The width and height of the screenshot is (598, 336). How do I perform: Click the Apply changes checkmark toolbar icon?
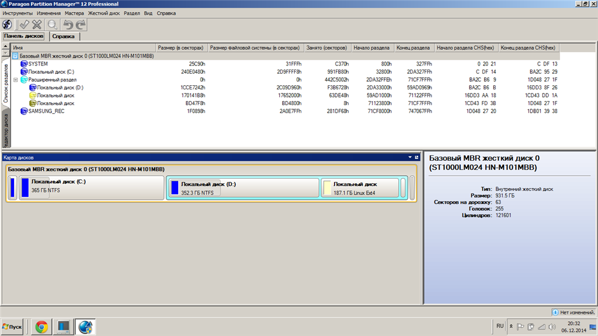24,25
